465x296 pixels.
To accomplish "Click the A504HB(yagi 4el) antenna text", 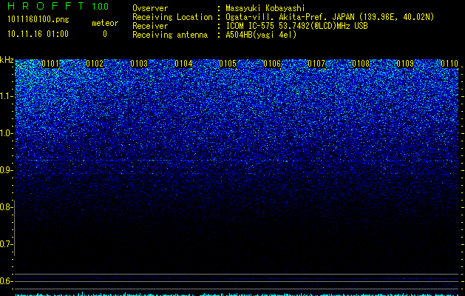I will tap(261, 35).
